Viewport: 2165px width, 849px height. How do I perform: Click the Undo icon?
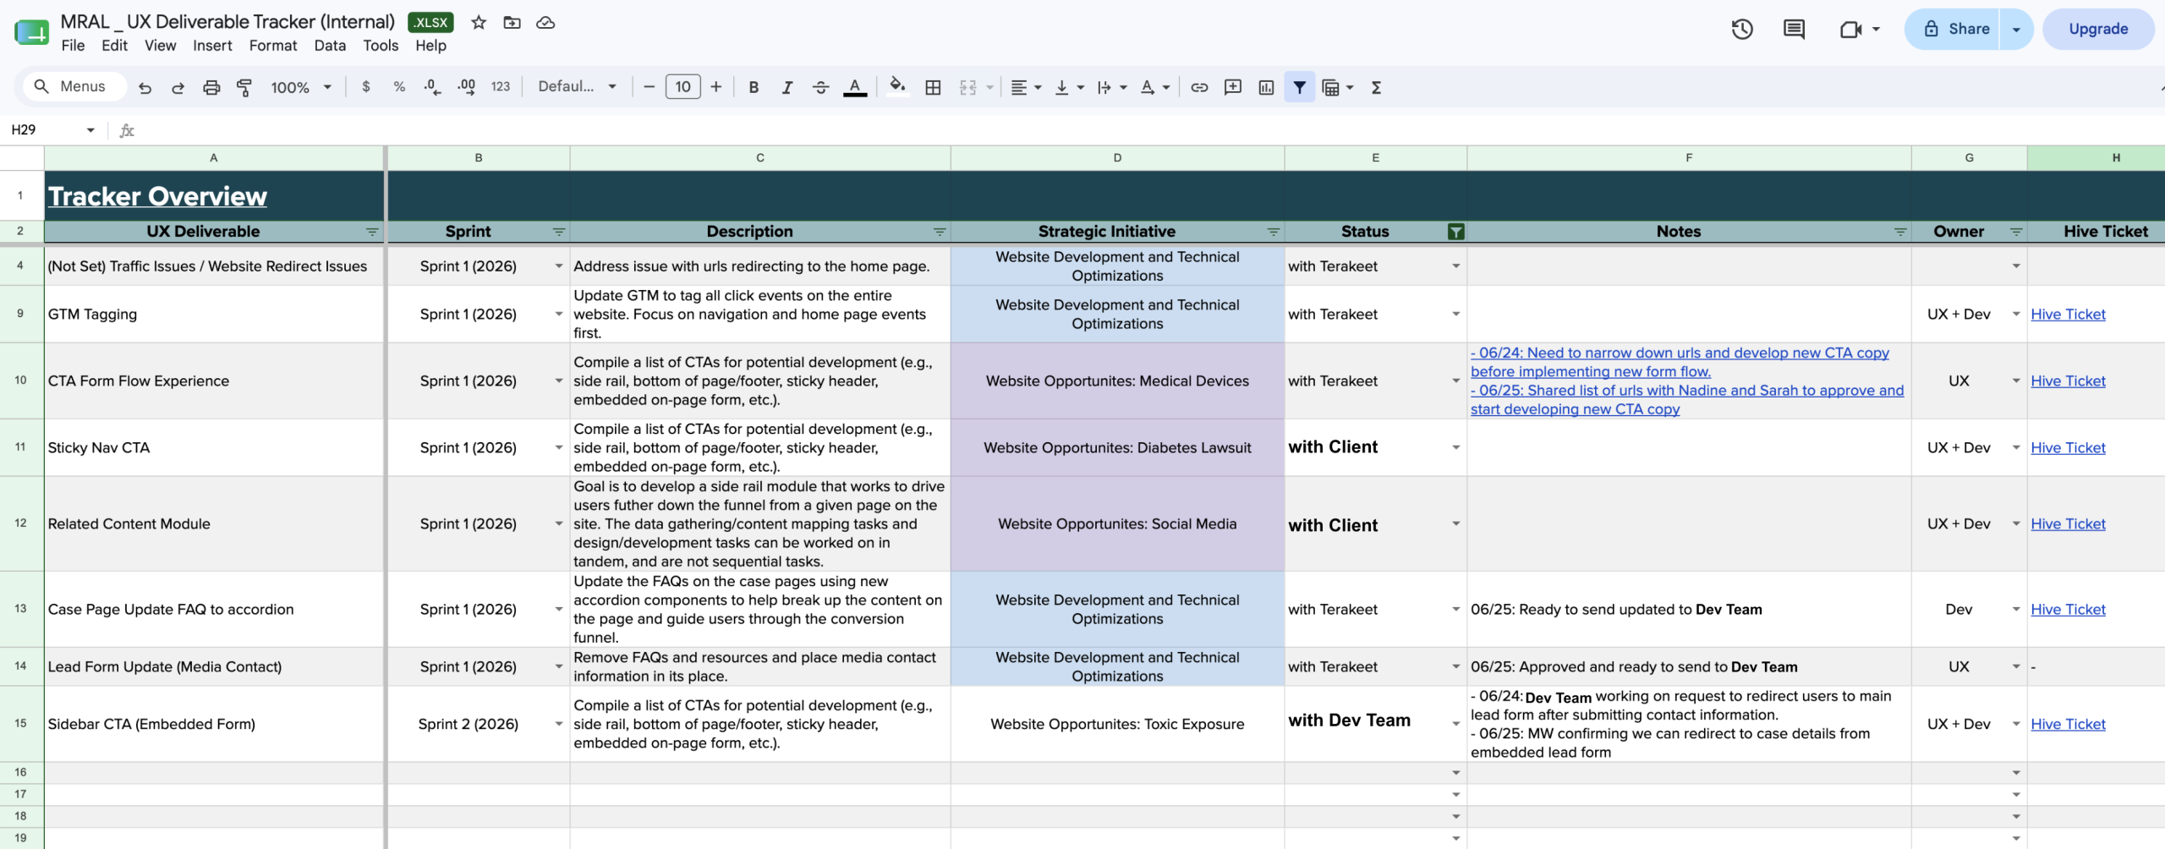pyautogui.click(x=145, y=87)
